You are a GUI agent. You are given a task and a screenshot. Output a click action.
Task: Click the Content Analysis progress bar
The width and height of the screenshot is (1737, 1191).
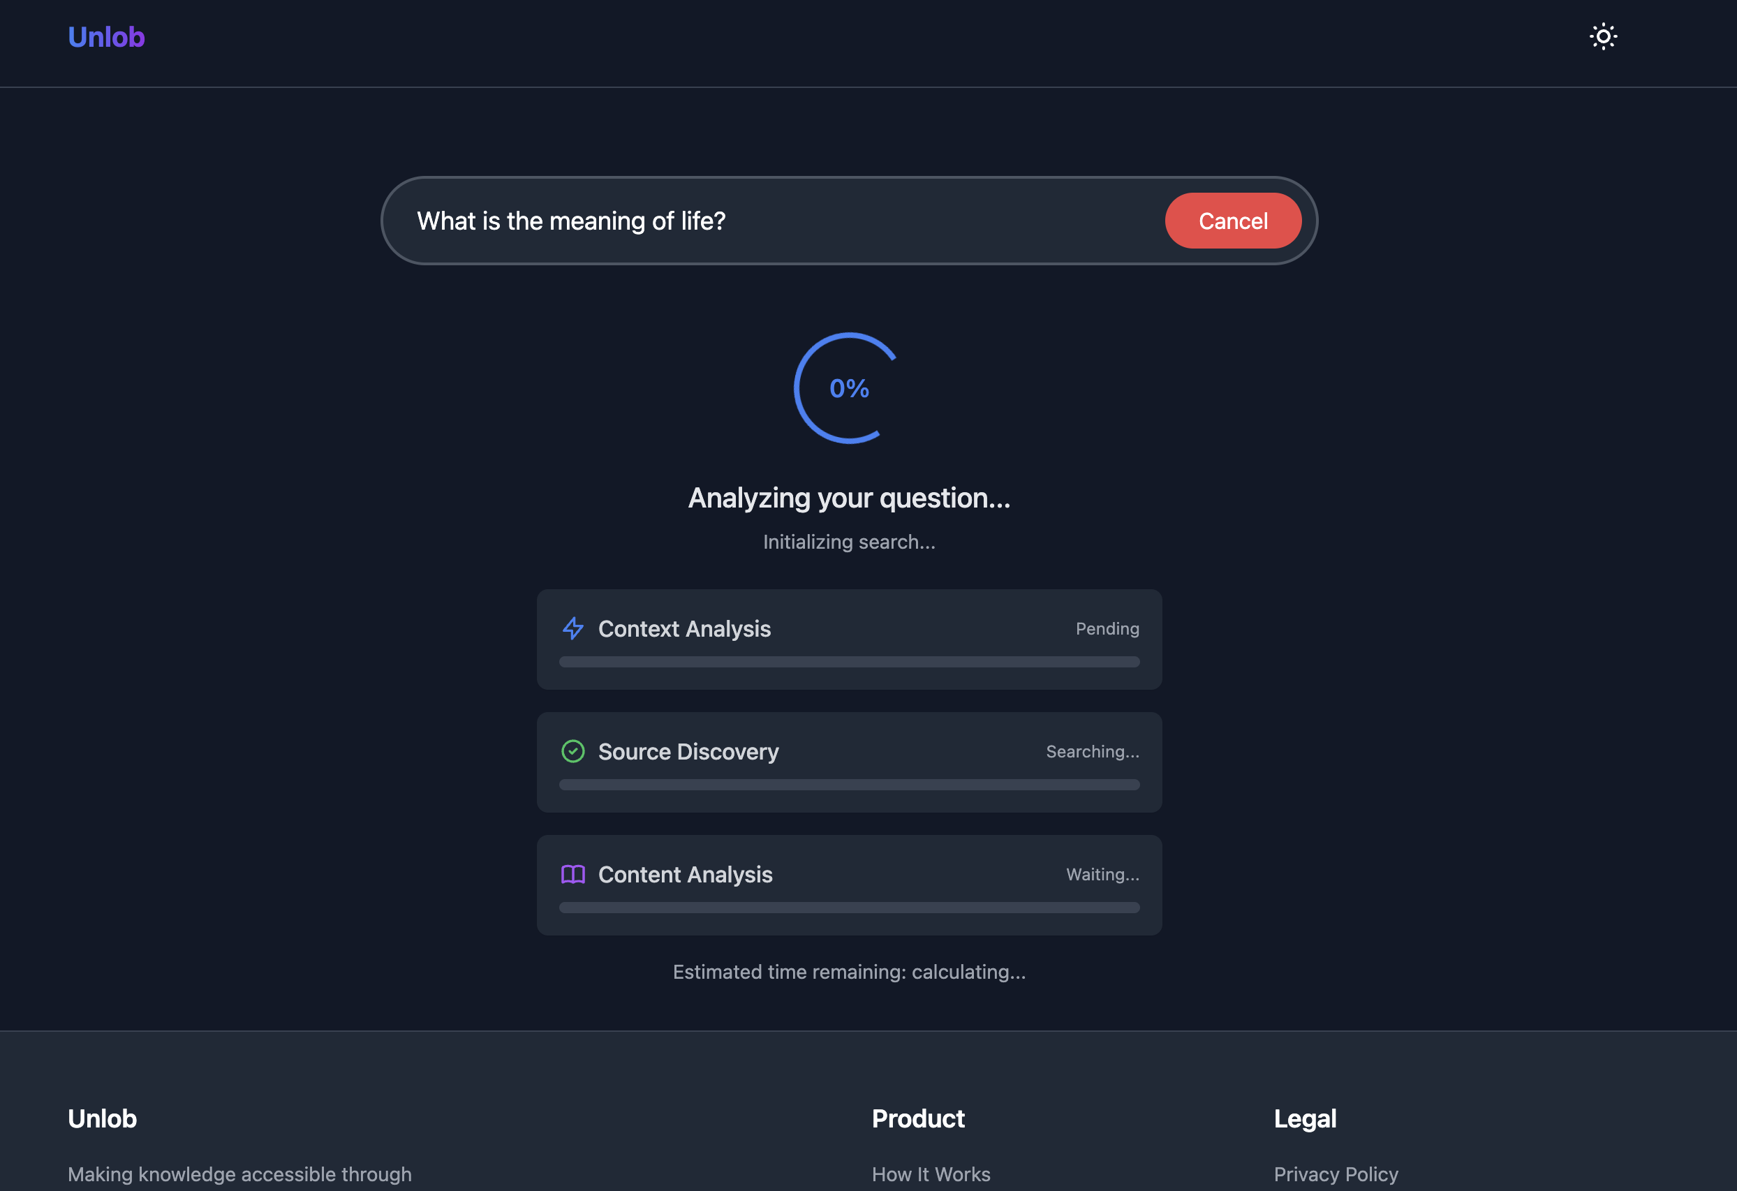point(849,907)
